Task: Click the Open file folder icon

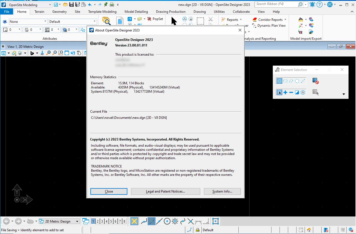Action: [x=65, y=4]
